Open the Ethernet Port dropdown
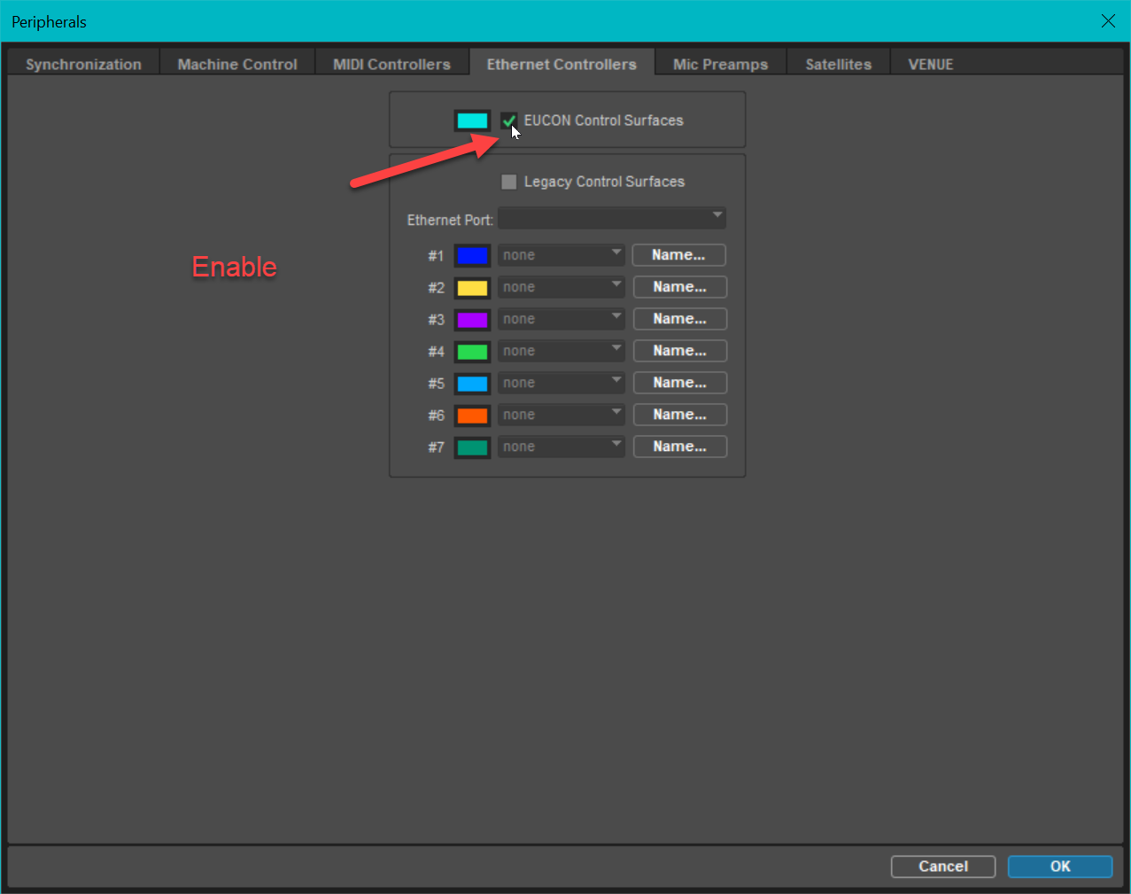 pos(611,218)
